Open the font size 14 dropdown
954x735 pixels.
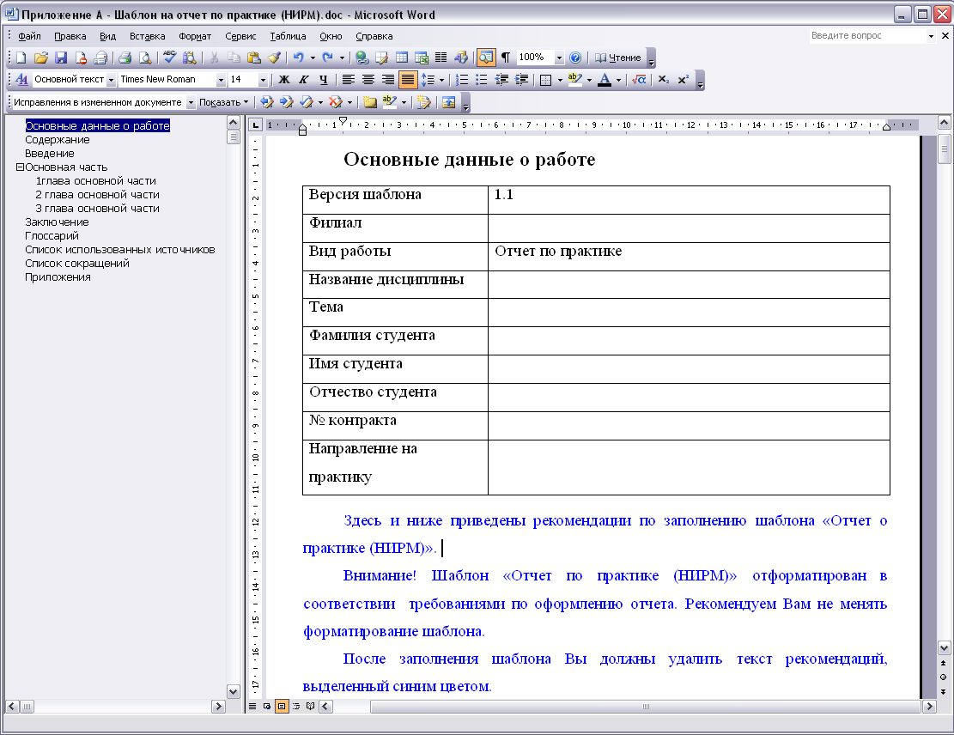pos(263,80)
